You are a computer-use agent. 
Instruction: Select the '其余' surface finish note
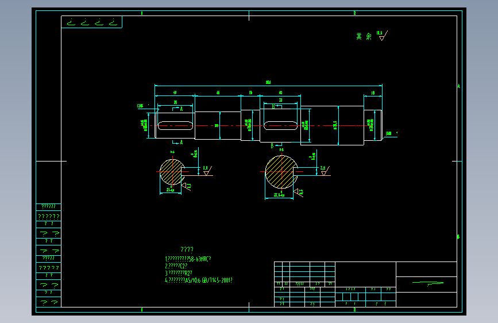tap(364, 36)
